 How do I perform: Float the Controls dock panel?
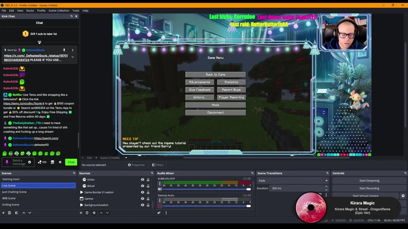(405, 173)
